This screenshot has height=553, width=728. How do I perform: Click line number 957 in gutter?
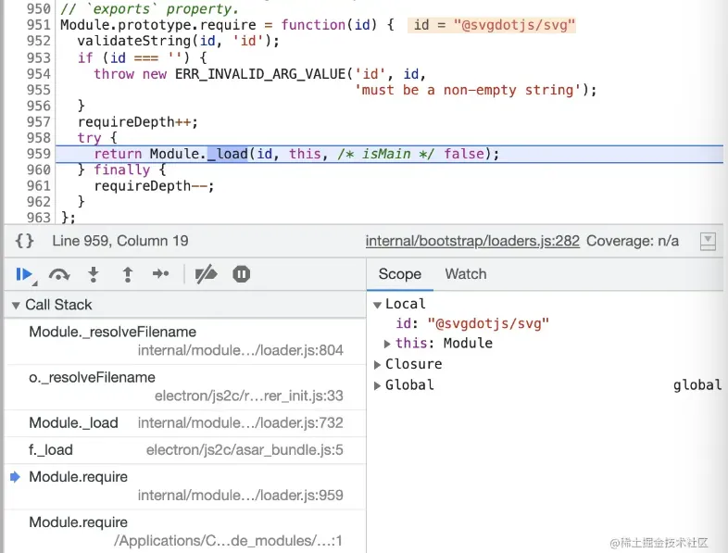[x=39, y=121]
